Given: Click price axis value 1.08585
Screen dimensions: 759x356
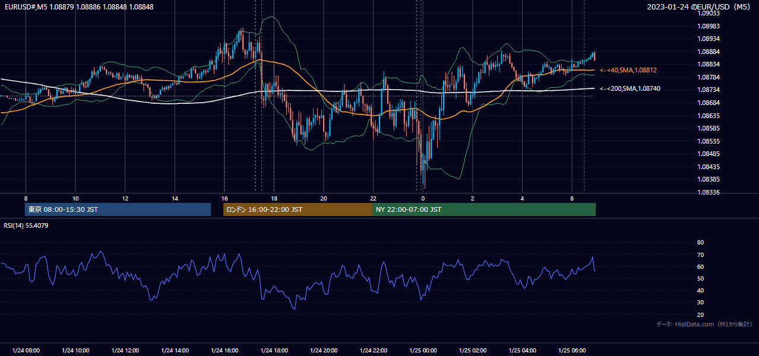Looking at the screenshot, I should coord(708,128).
